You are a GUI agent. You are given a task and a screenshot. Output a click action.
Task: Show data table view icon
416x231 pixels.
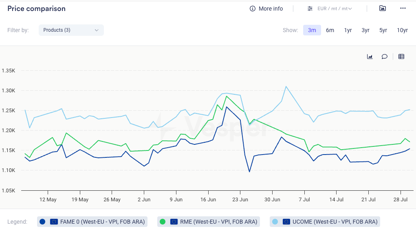(401, 57)
